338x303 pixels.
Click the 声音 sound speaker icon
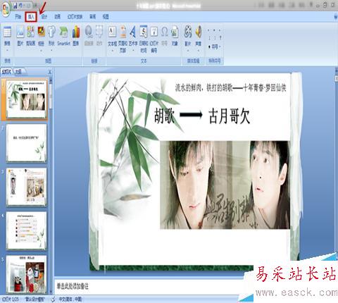(x=199, y=32)
